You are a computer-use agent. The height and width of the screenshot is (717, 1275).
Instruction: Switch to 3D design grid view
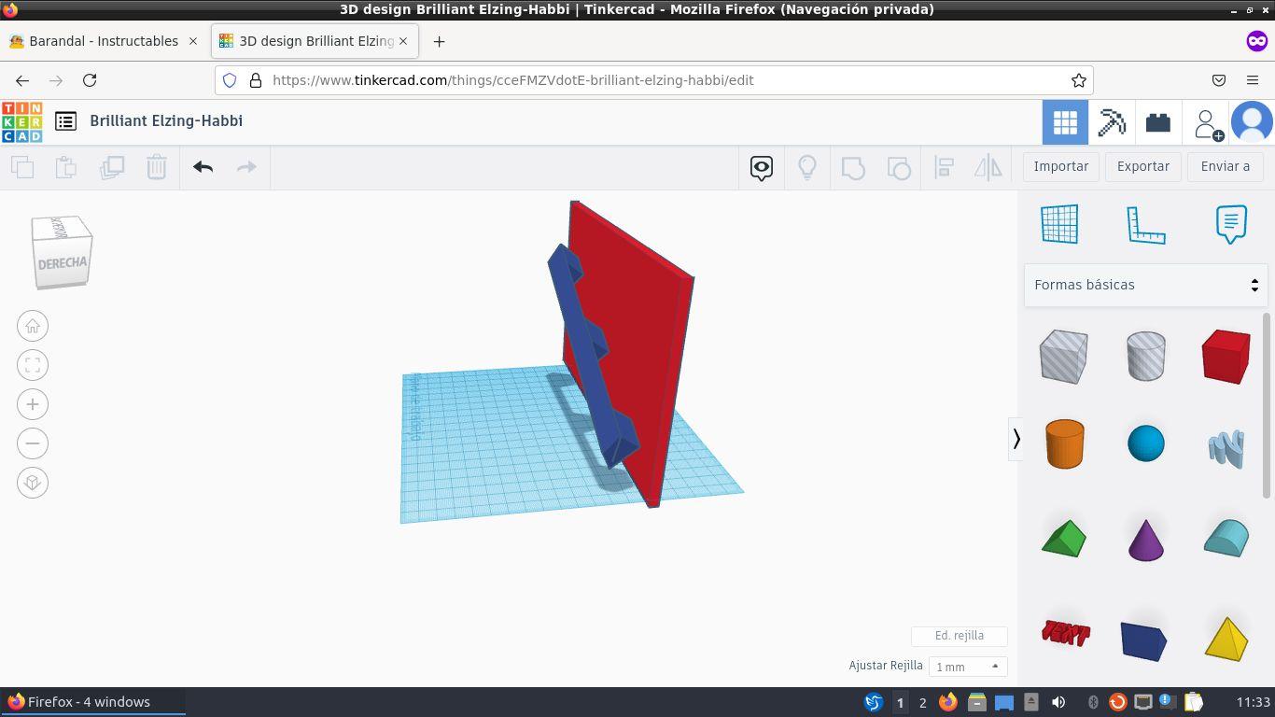point(1065,122)
